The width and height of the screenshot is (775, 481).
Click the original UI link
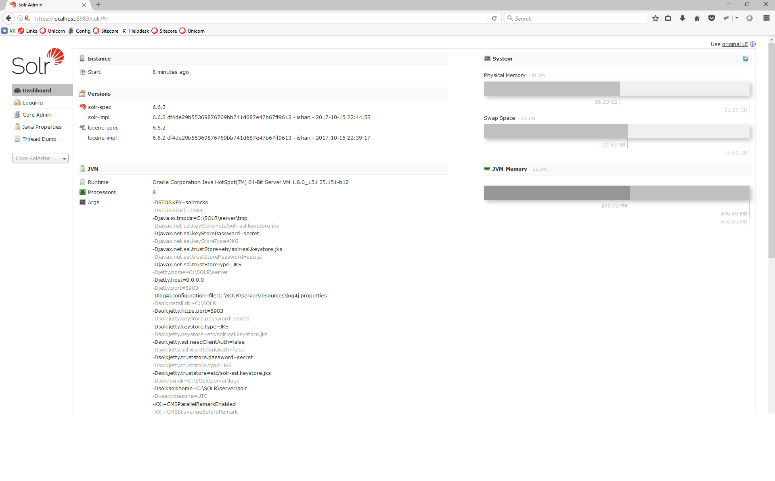click(x=735, y=44)
